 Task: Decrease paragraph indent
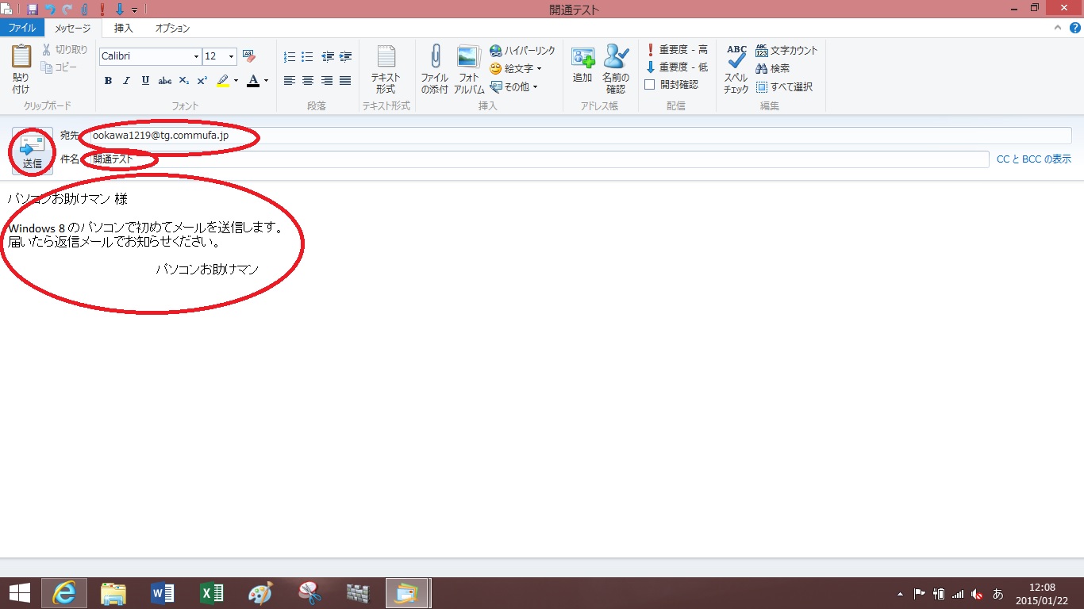coord(327,56)
